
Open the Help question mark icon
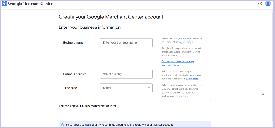pyautogui.click(x=260, y=4)
